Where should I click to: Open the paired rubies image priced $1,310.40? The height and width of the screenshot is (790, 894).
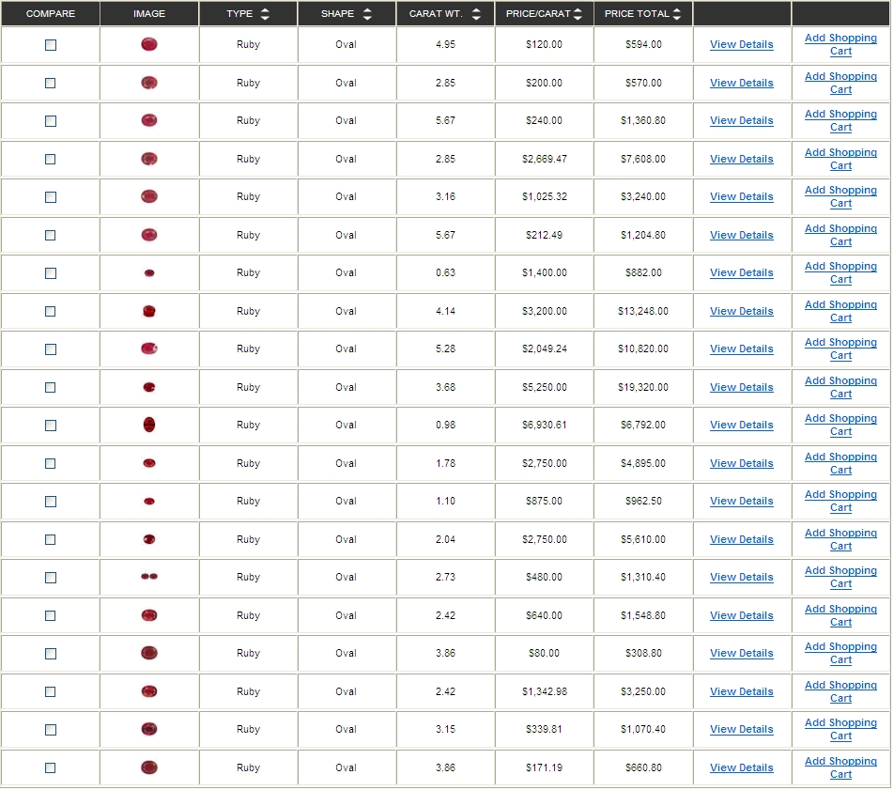coord(149,577)
